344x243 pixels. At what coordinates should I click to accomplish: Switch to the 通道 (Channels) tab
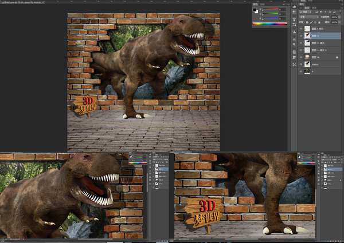click(x=314, y=8)
